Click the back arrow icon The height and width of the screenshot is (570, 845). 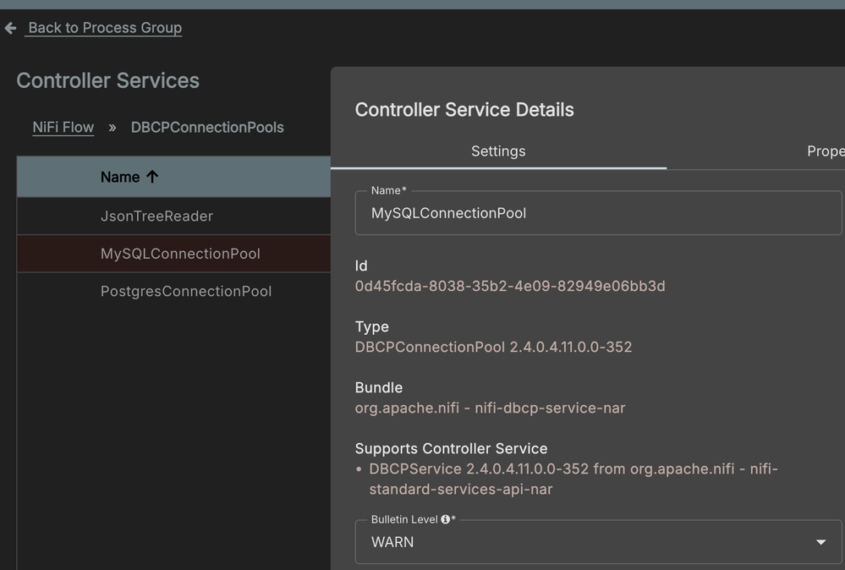point(10,28)
